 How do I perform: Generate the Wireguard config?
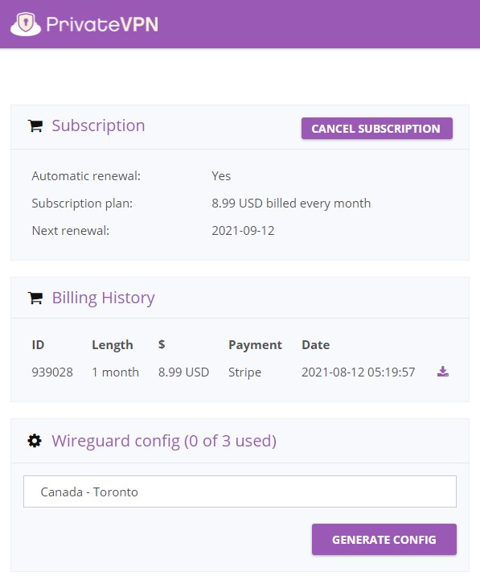click(384, 539)
